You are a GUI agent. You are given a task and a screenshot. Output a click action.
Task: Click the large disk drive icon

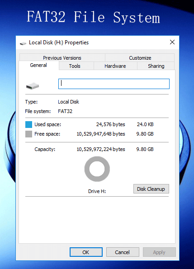(33, 86)
